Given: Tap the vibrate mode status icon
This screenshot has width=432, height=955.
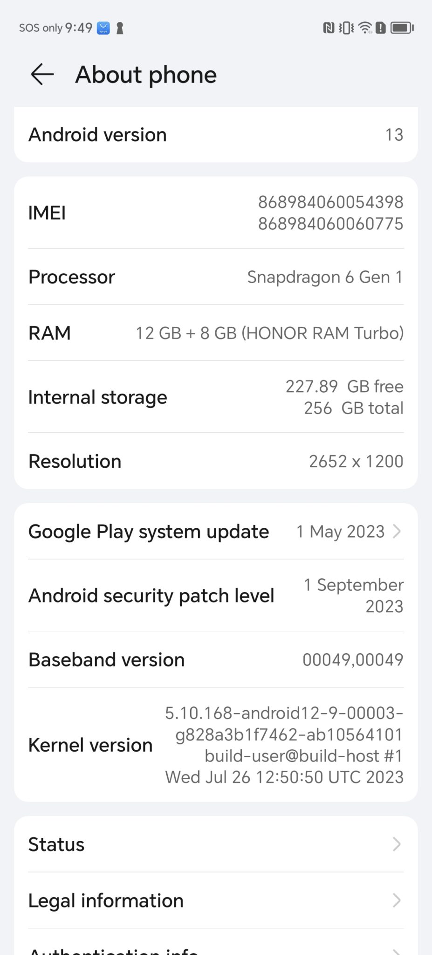Looking at the screenshot, I should point(346,28).
